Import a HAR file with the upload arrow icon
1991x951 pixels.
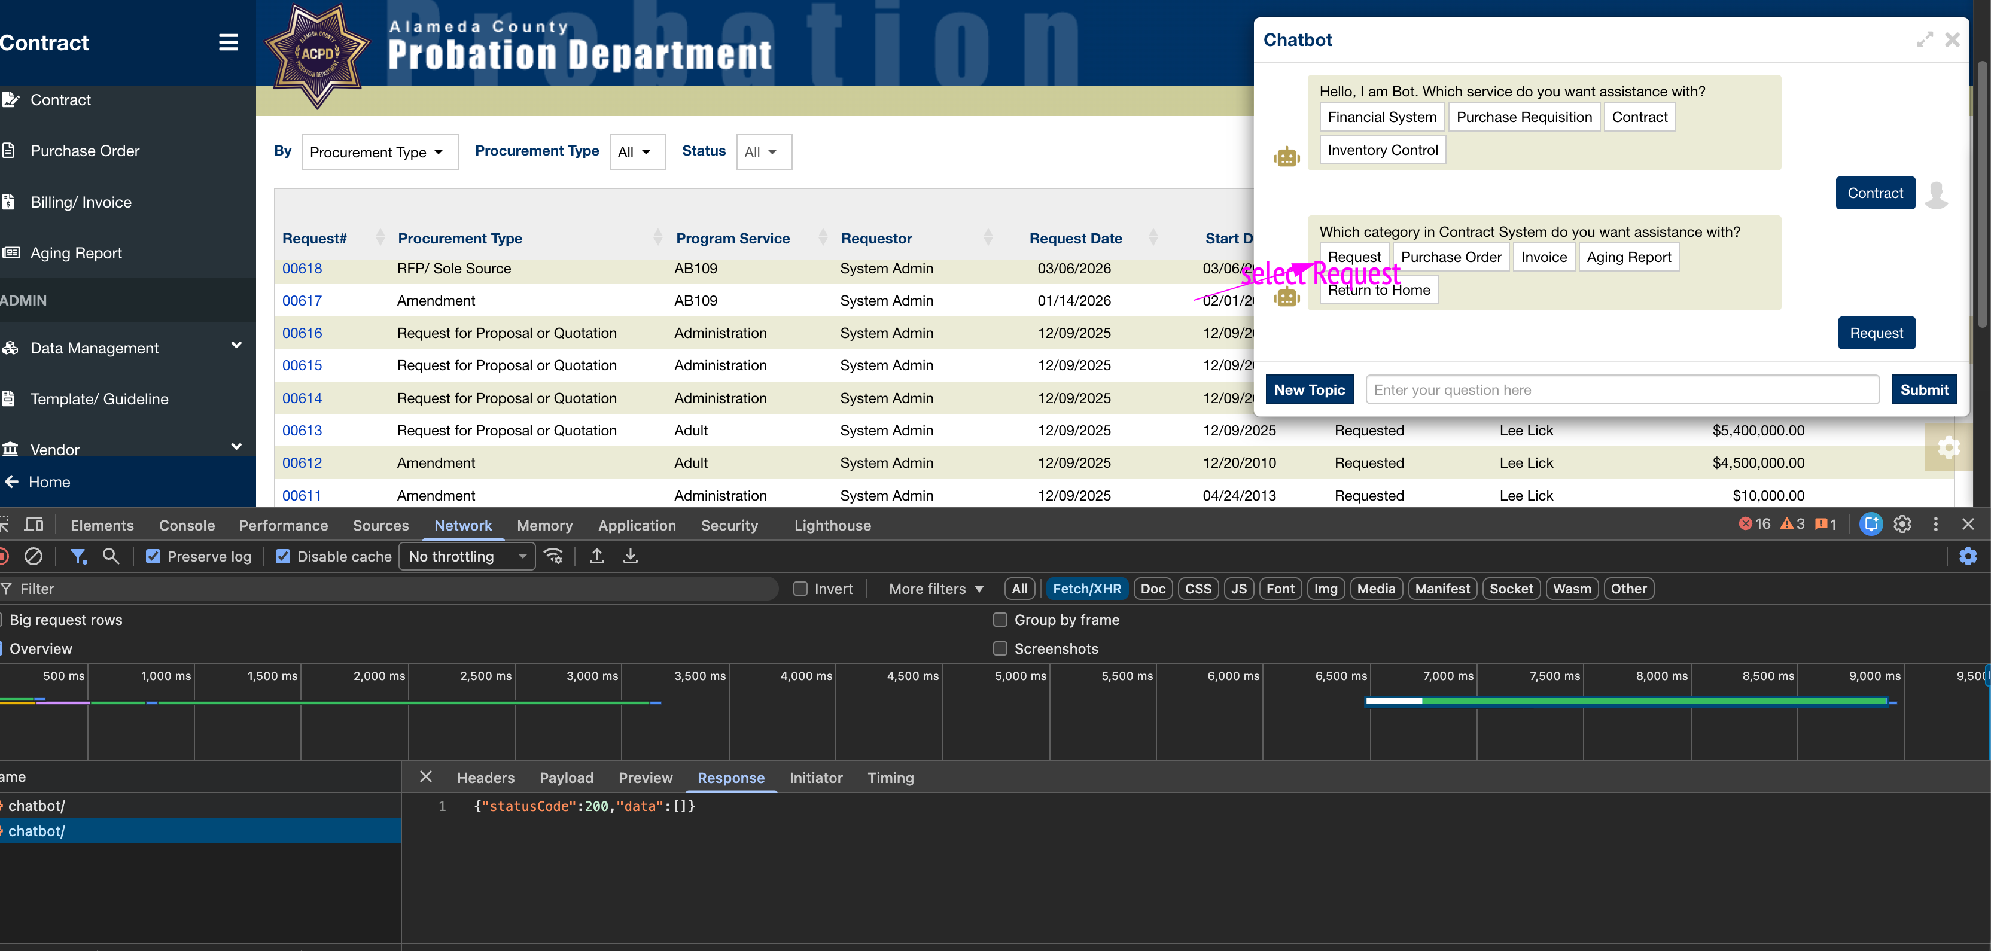coord(596,556)
